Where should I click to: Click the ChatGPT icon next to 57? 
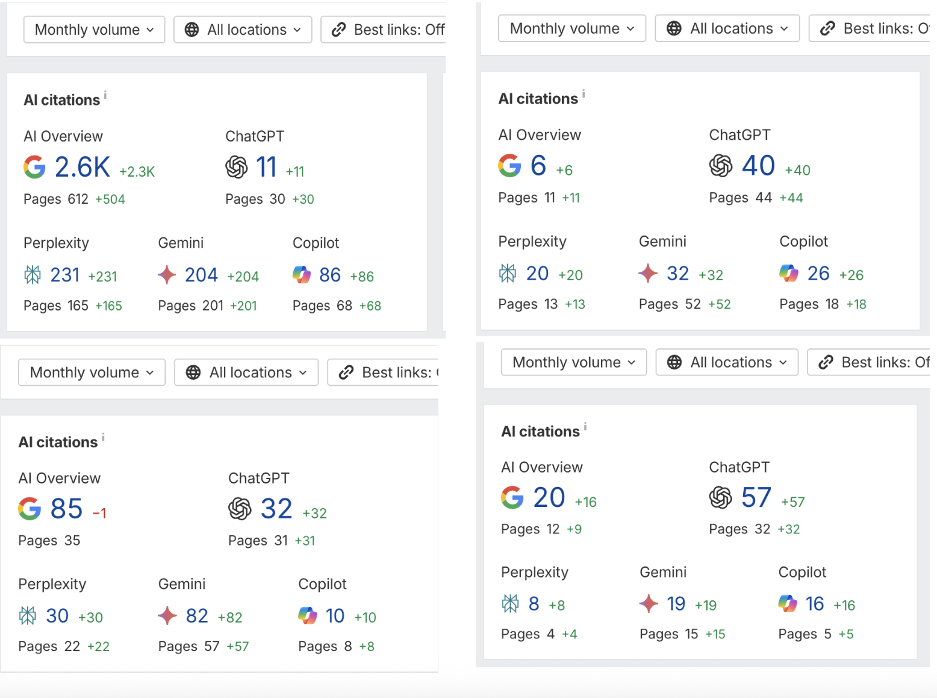point(720,498)
